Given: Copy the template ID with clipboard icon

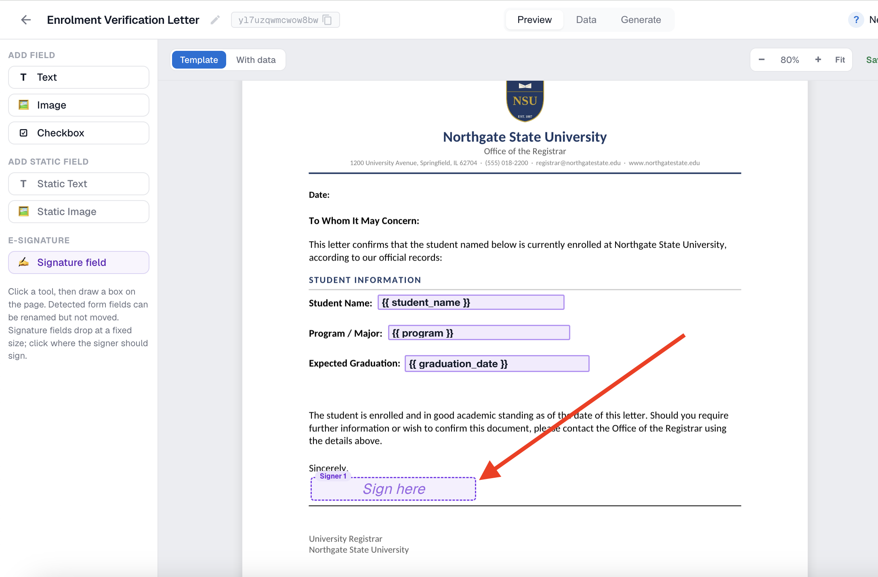Looking at the screenshot, I should coord(328,20).
